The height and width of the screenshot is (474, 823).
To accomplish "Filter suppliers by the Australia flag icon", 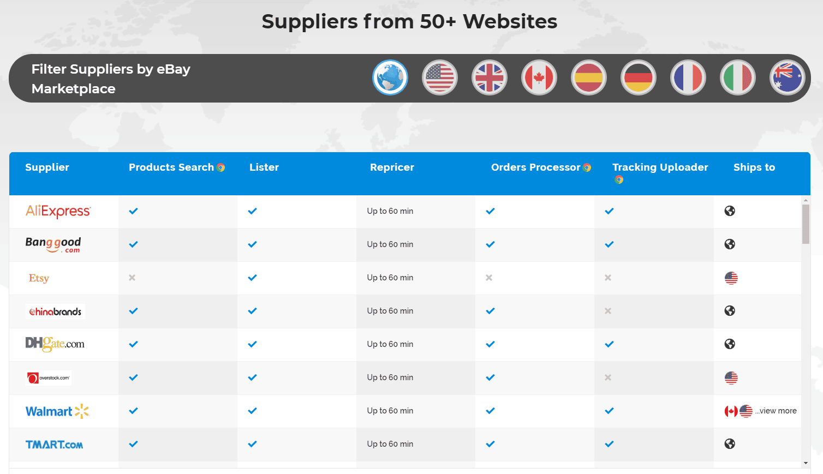I will click(787, 77).
